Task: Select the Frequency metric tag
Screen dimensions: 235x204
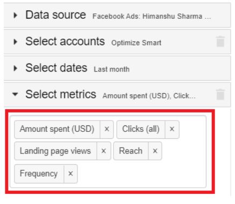Action: point(39,174)
